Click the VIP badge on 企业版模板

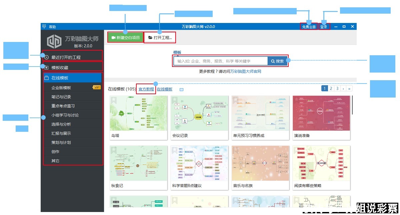tap(96, 87)
